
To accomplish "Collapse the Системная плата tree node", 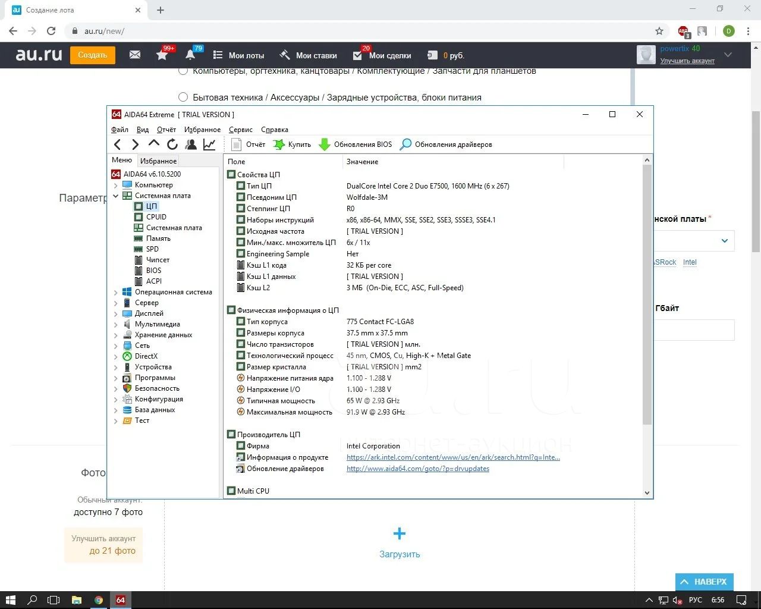I will tap(116, 196).
